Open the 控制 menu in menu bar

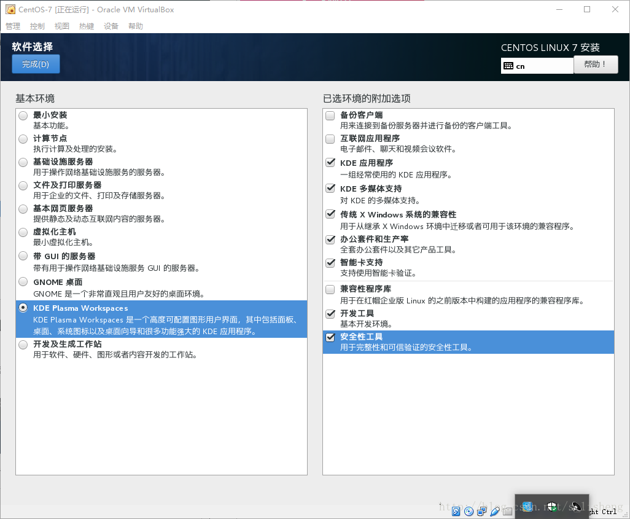(x=37, y=26)
